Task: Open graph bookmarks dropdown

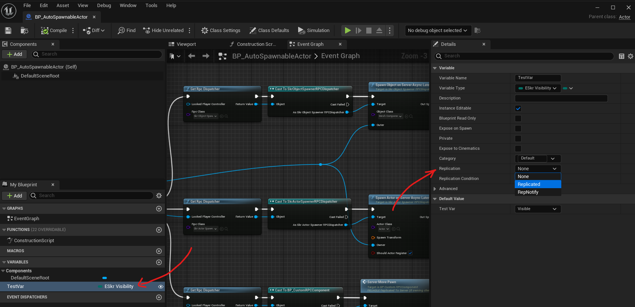Action: [x=175, y=56]
